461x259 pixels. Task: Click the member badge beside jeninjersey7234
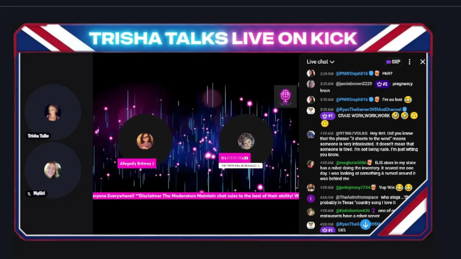click(373, 187)
